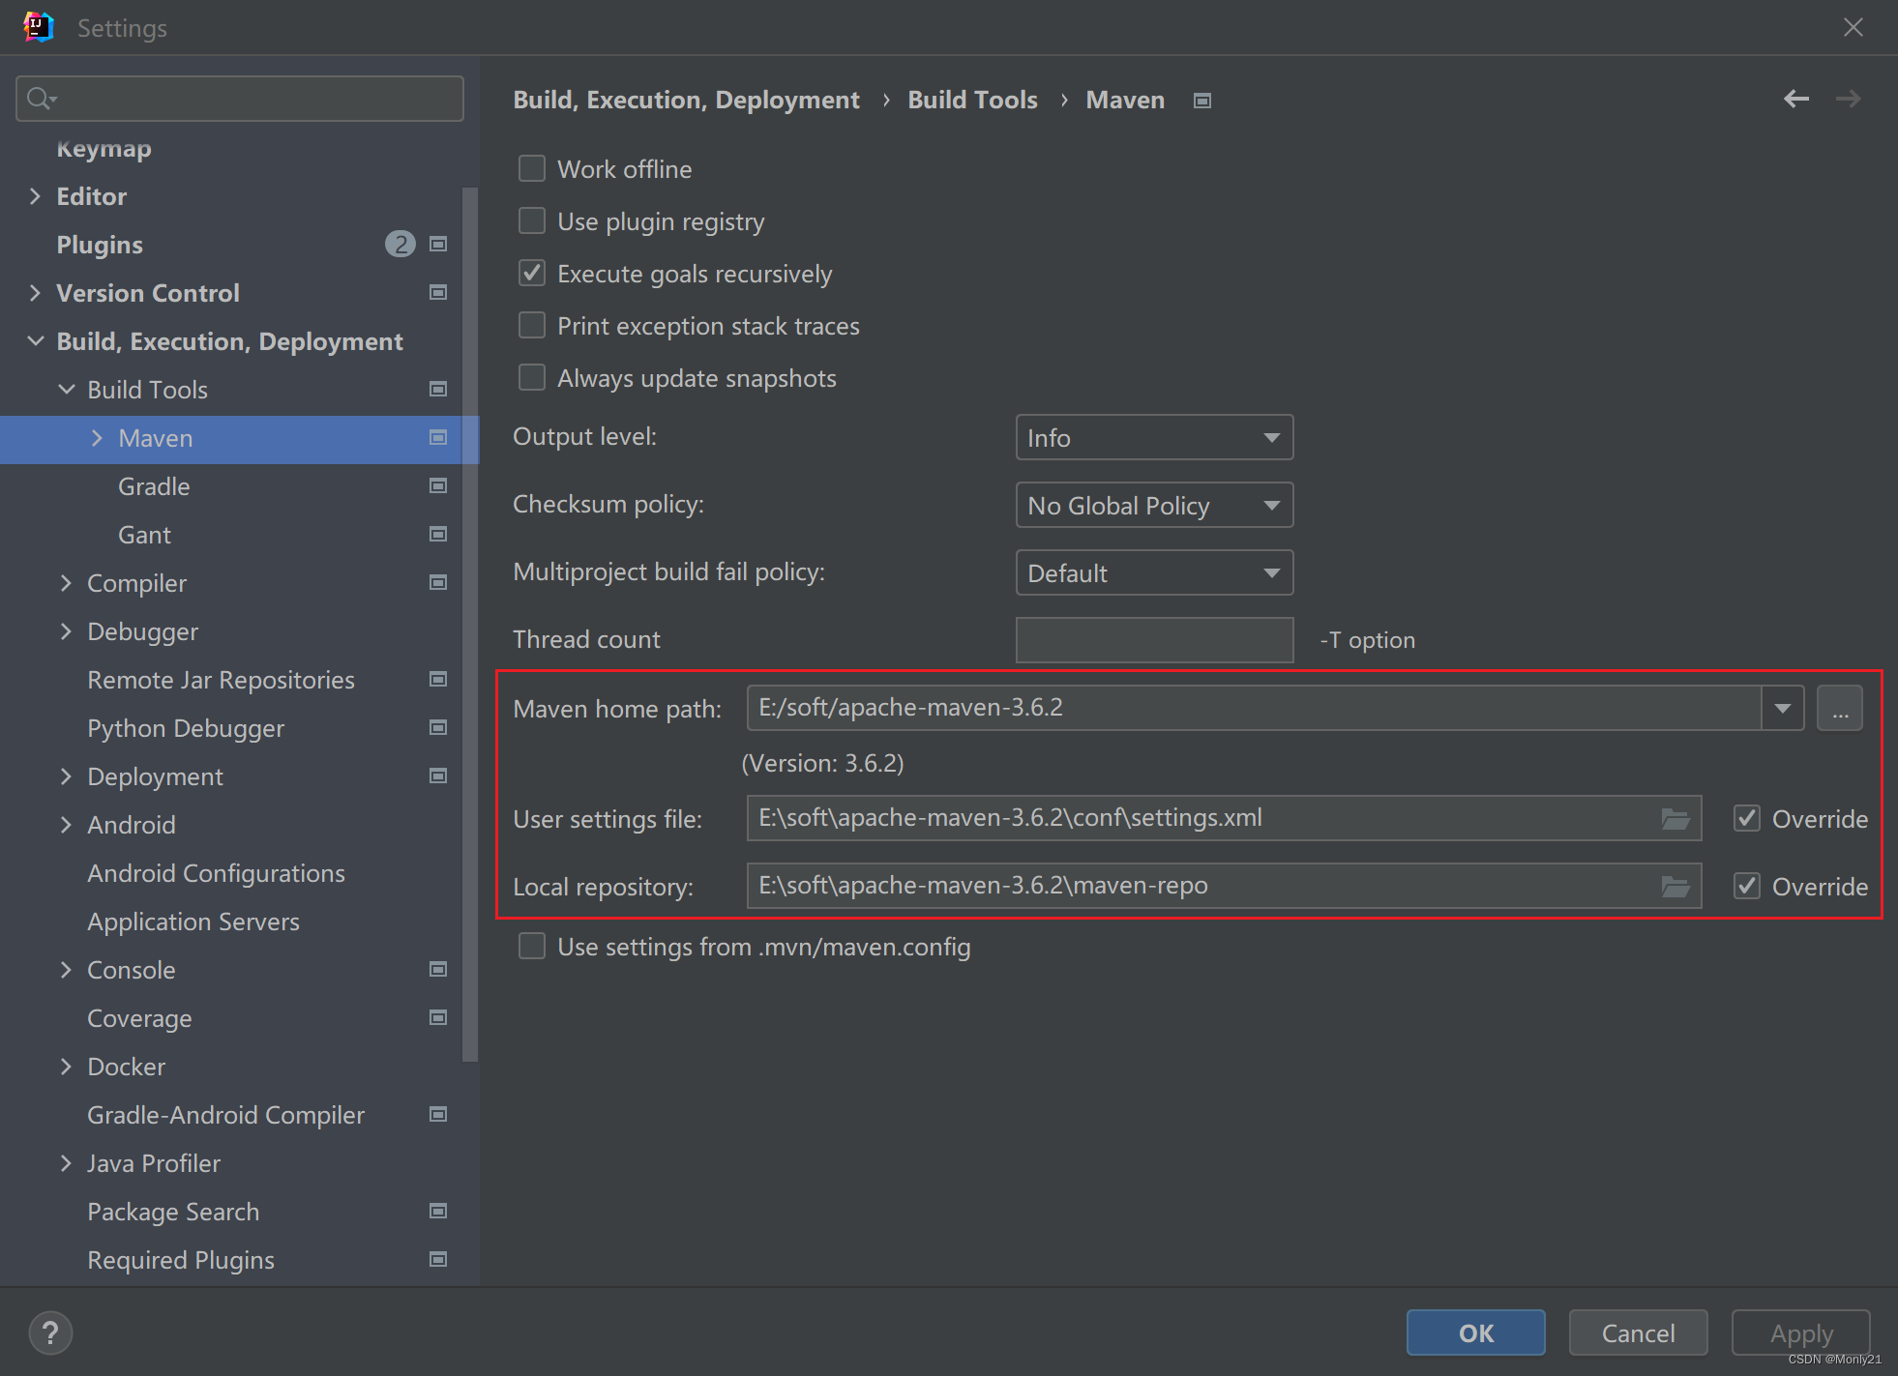The height and width of the screenshot is (1376, 1898).
Task: Enable Use settings from .mvn/maven.config
Action: [532, 947]
